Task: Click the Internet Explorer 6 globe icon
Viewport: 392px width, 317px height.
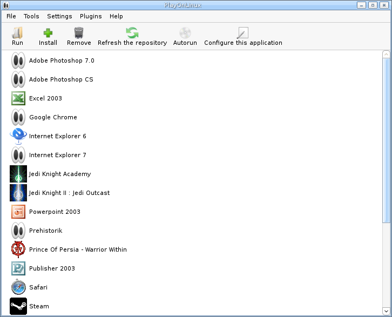Action: coord(18,136)
